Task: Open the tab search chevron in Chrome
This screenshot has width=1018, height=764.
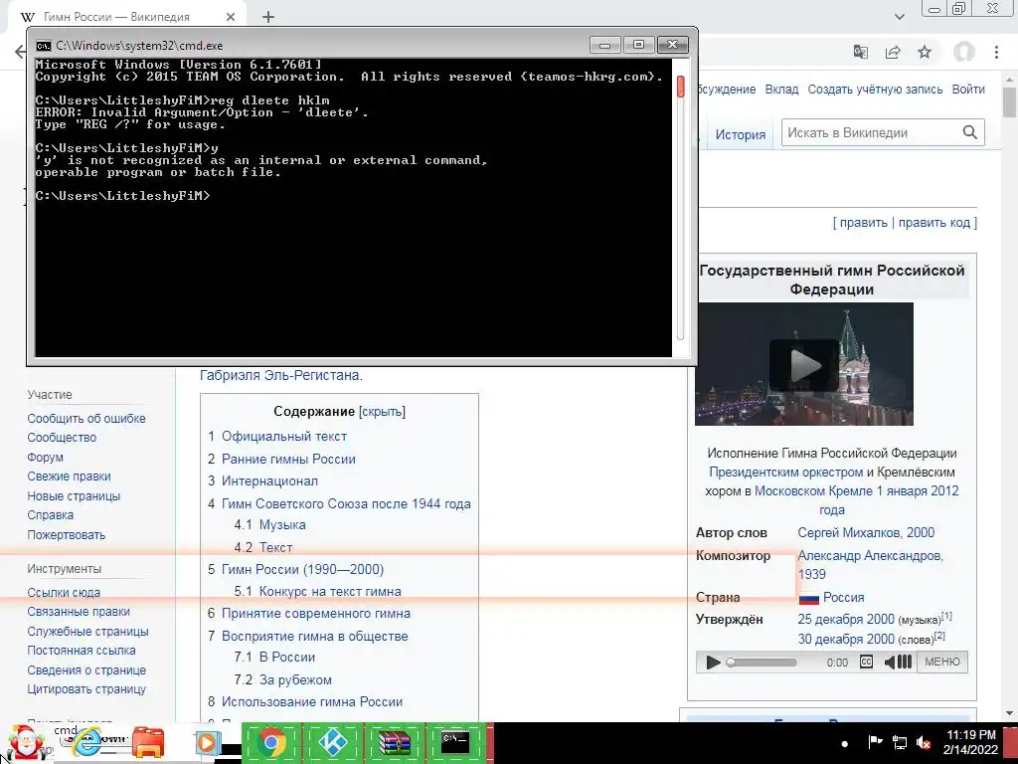Action: [899, 17]
